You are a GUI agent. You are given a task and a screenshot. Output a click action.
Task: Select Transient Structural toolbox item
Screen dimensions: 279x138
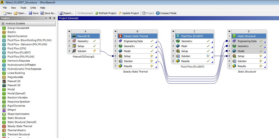pos(18,135)
